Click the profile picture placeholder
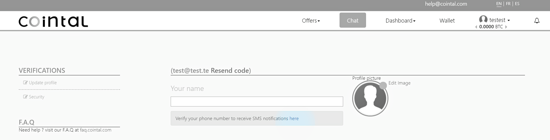 pos(370,98)
